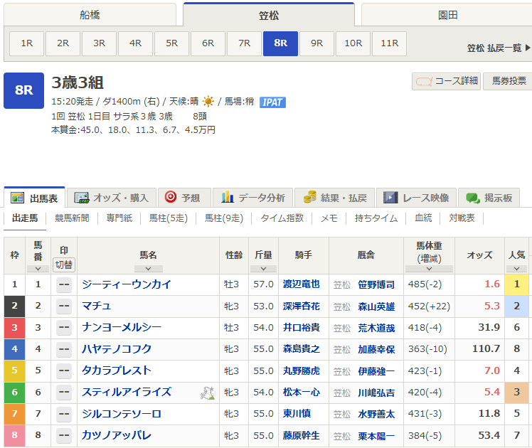Open the メモ sub-tab
The width and height of the screenshot is (532, 448).
click(x=329, y=218)
